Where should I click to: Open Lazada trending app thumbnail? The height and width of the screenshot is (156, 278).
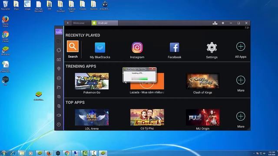point(147,81)
